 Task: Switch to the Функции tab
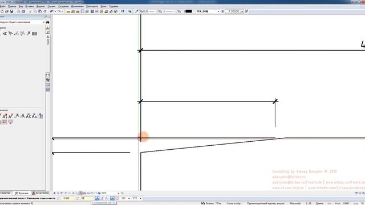point(22,193)
